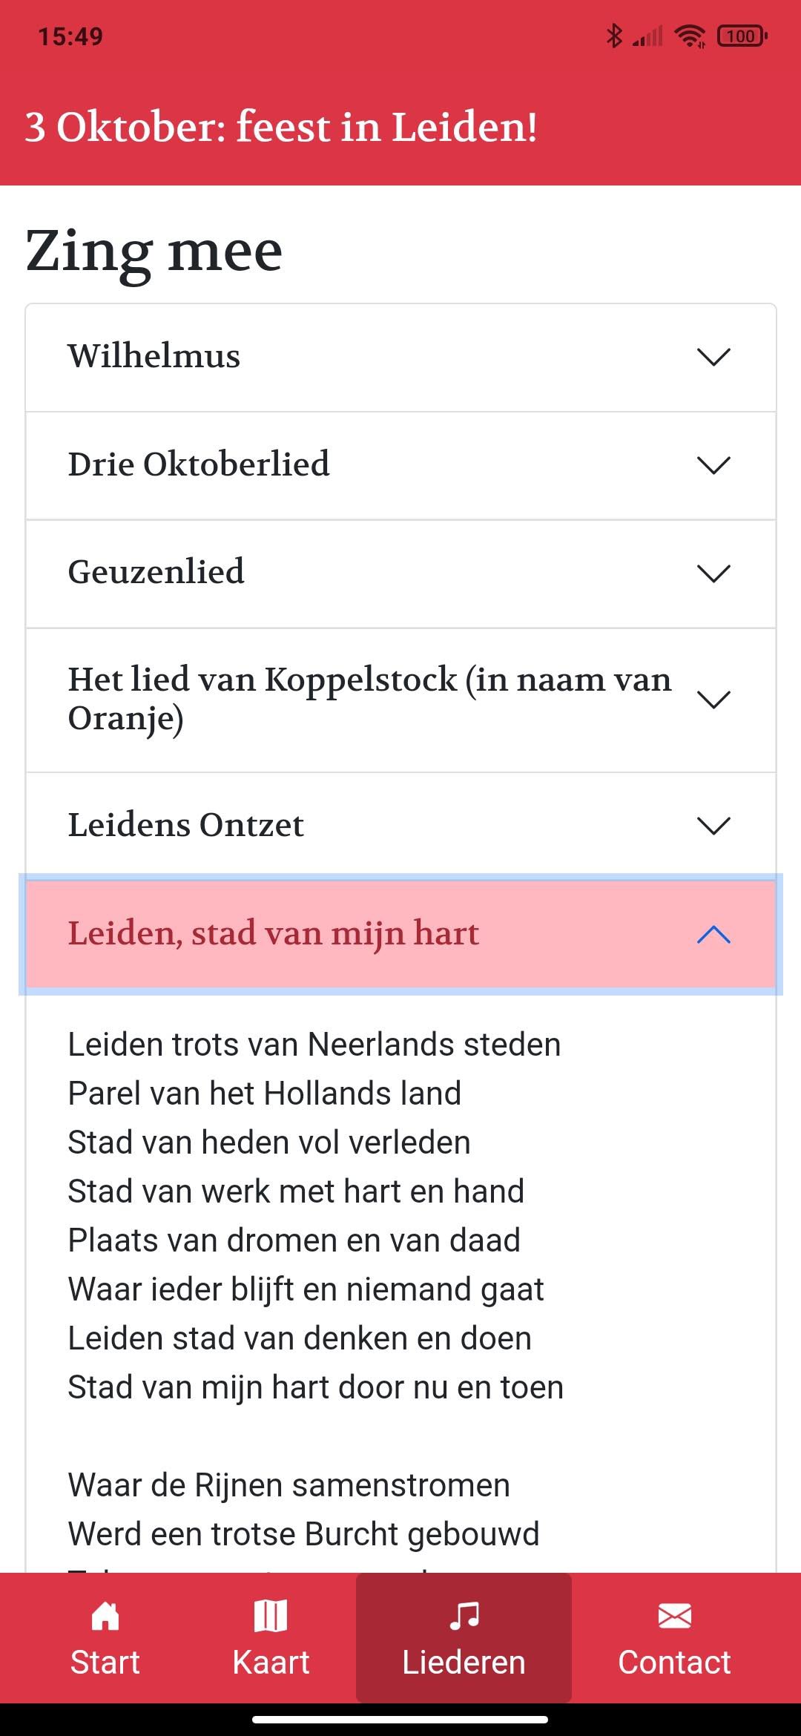Expand the Leidens Ontzet chevron
This screenshot has height=1736, width=801.
714,826
